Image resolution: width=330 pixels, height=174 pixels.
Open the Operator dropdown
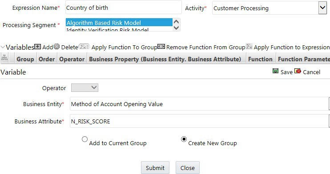tap(85, 87)
